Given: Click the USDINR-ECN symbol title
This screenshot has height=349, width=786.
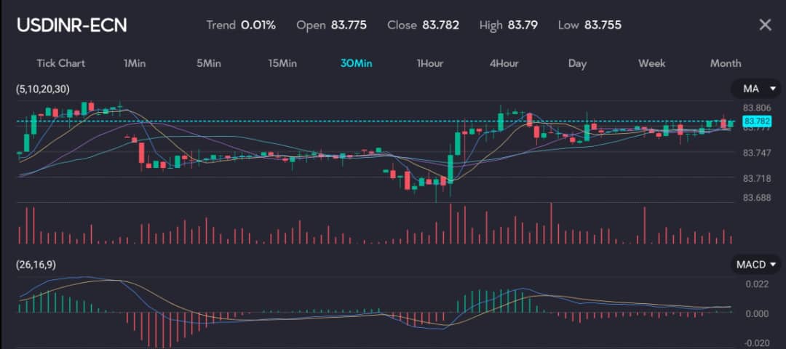Looking at the screenshot, I should (71, 25).
